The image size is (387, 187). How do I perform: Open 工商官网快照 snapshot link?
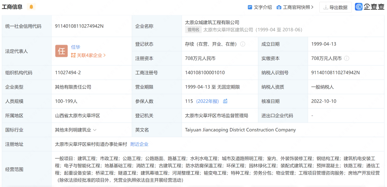point(296,8)
